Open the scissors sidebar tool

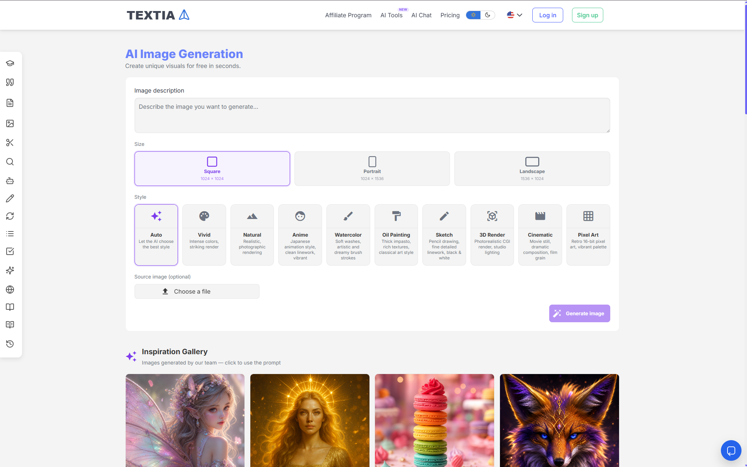point(10,143)
